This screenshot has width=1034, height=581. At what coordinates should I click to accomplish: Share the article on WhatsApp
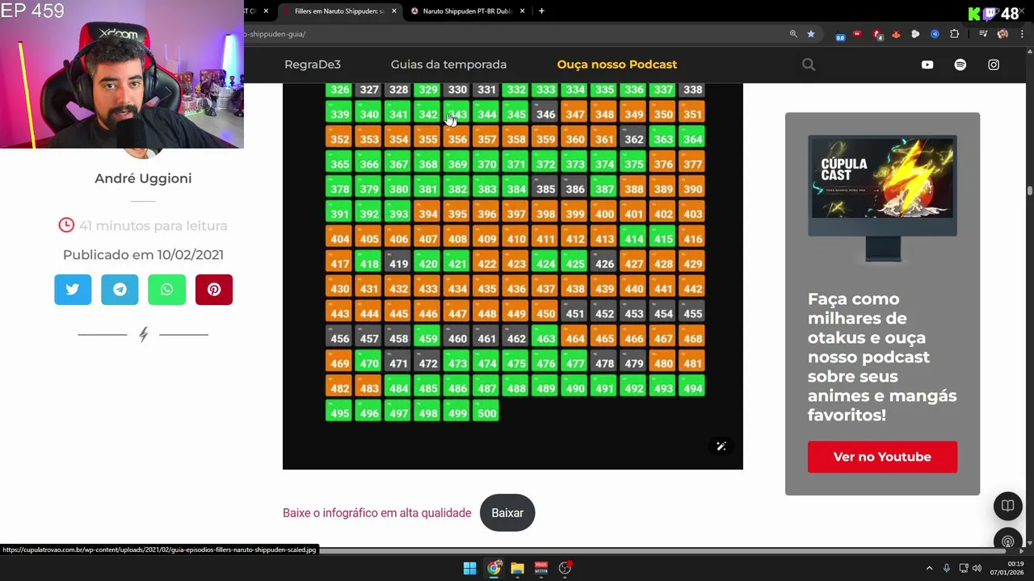click(166, 290)
